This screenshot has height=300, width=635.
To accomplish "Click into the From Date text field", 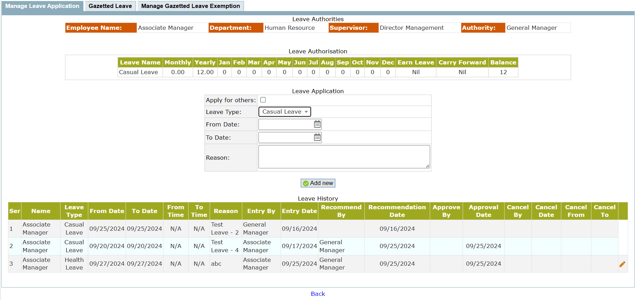I will pyautogui.click(x=285, y=124).
